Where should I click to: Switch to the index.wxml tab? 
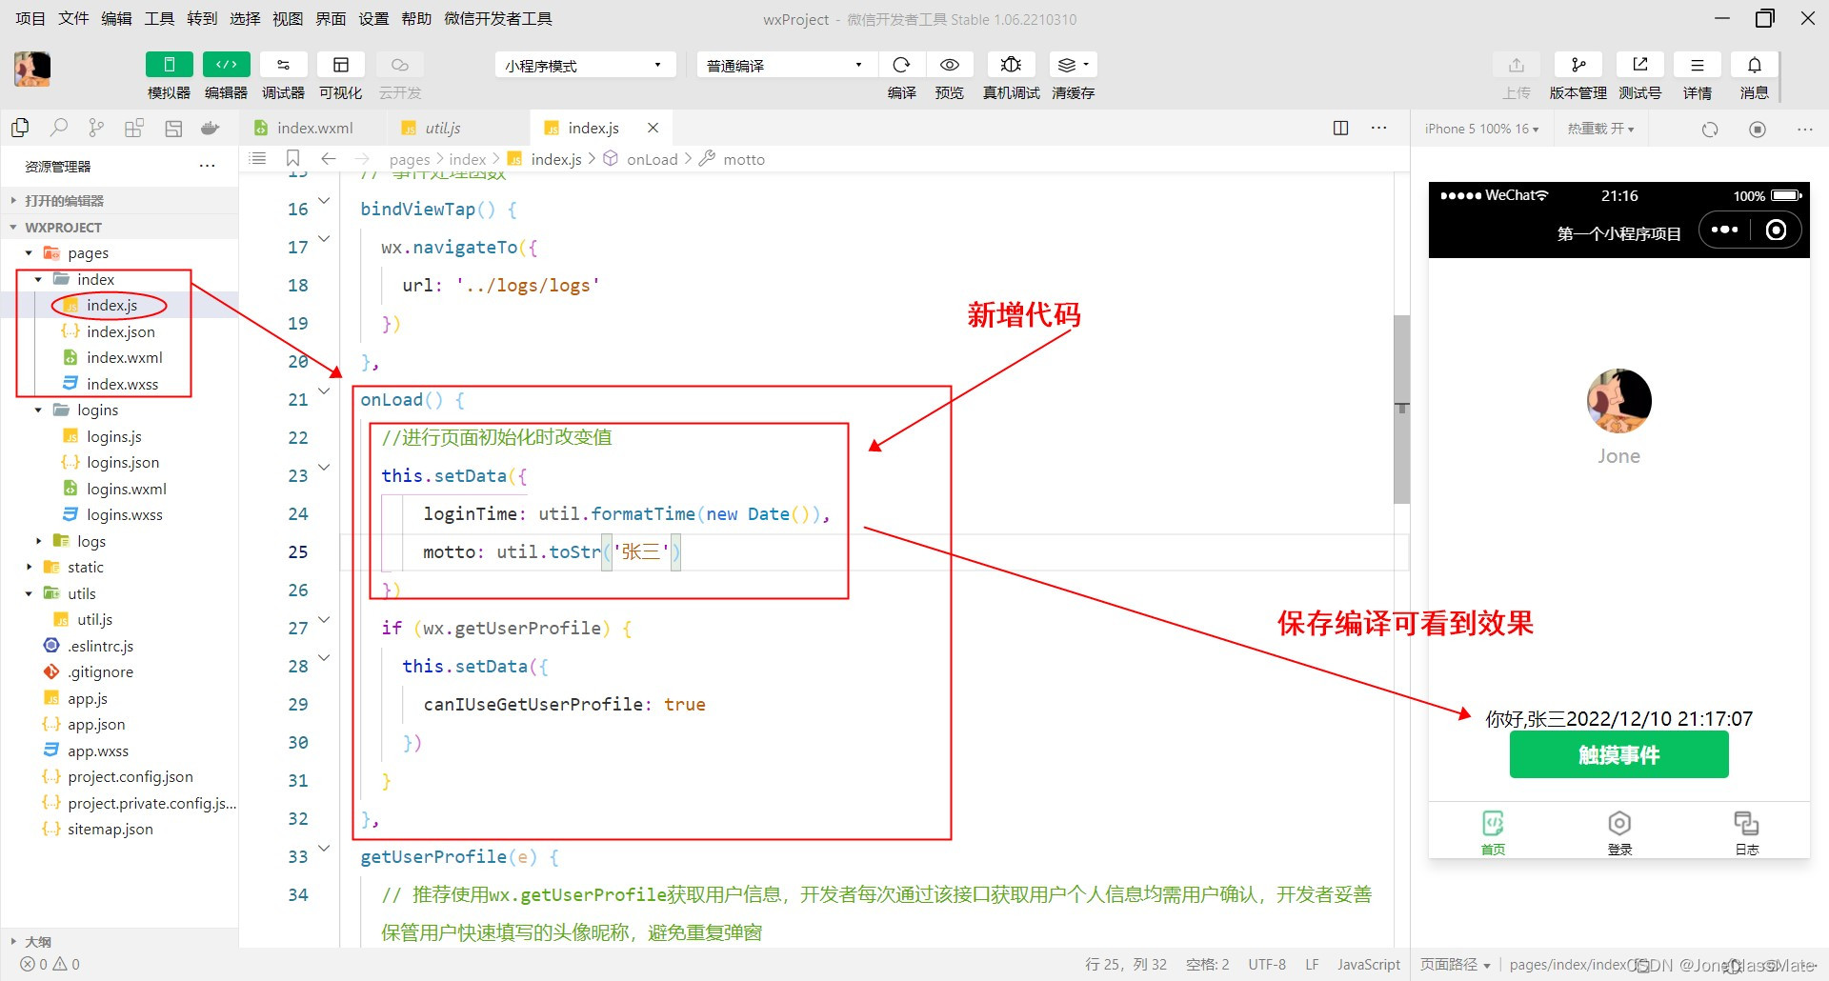[313, 128]
